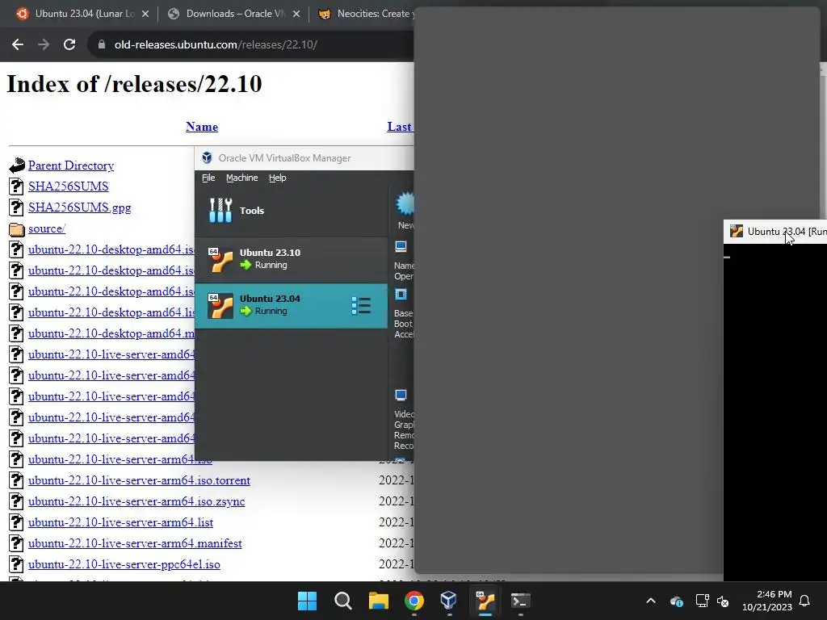Open network status tray icon
Image resolution: width=827 pixels, height=620 pixels.
(702, 601)
